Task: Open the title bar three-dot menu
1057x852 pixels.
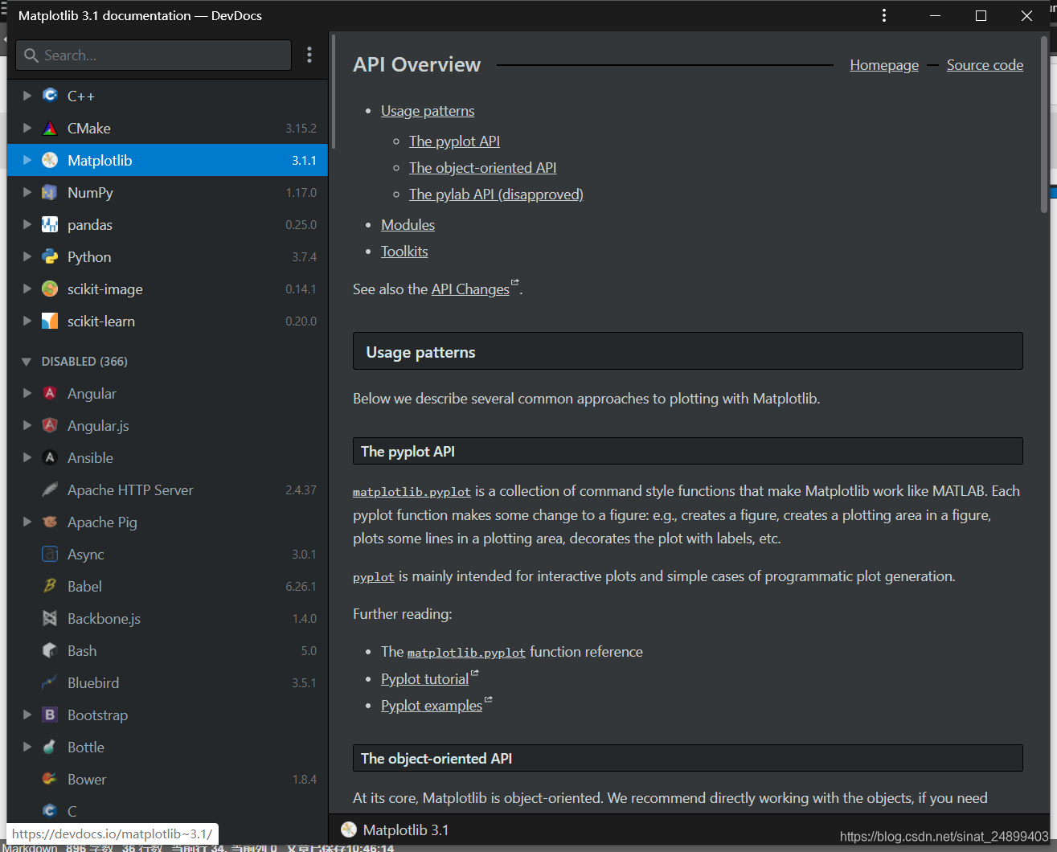Action: coord(884,15)
